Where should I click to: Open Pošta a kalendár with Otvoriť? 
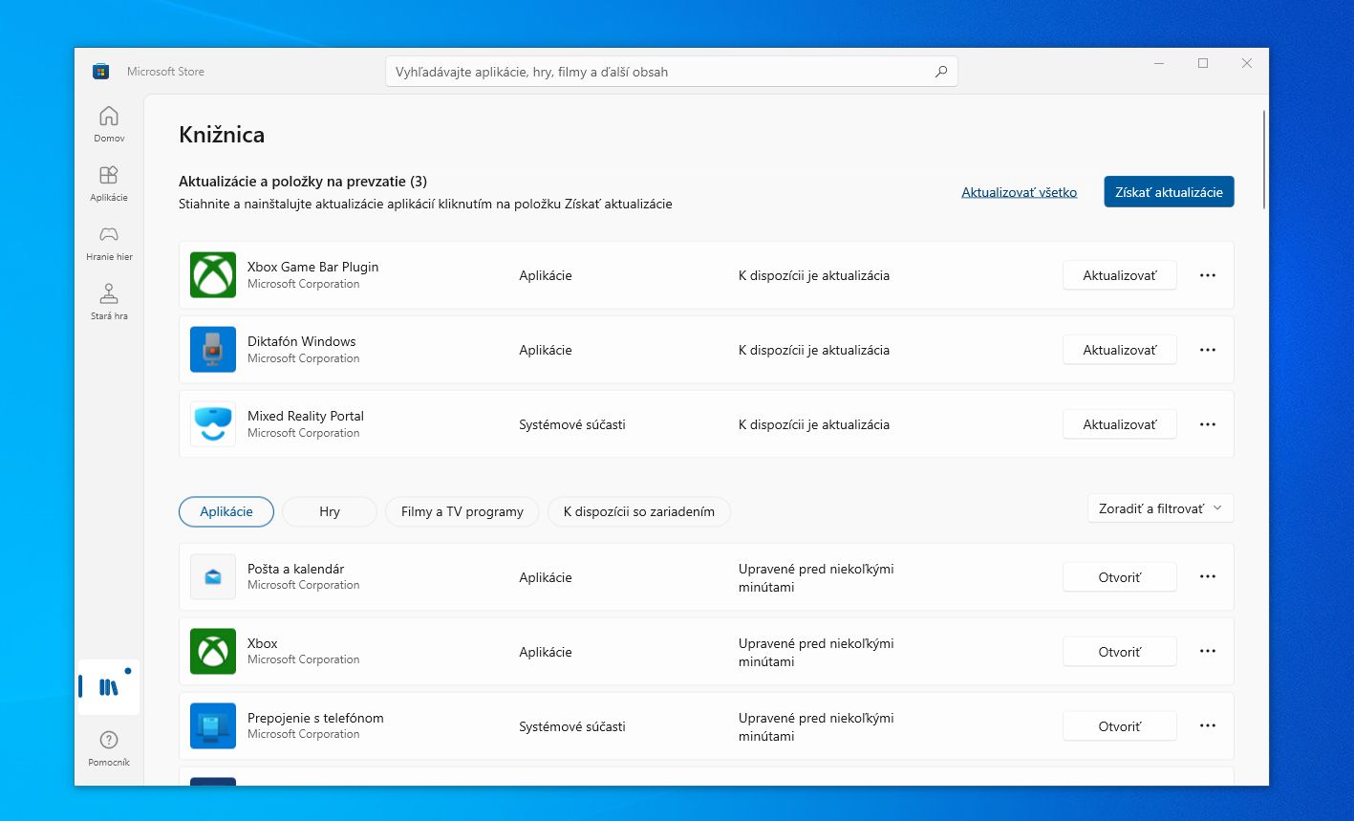coord(1119,577)
